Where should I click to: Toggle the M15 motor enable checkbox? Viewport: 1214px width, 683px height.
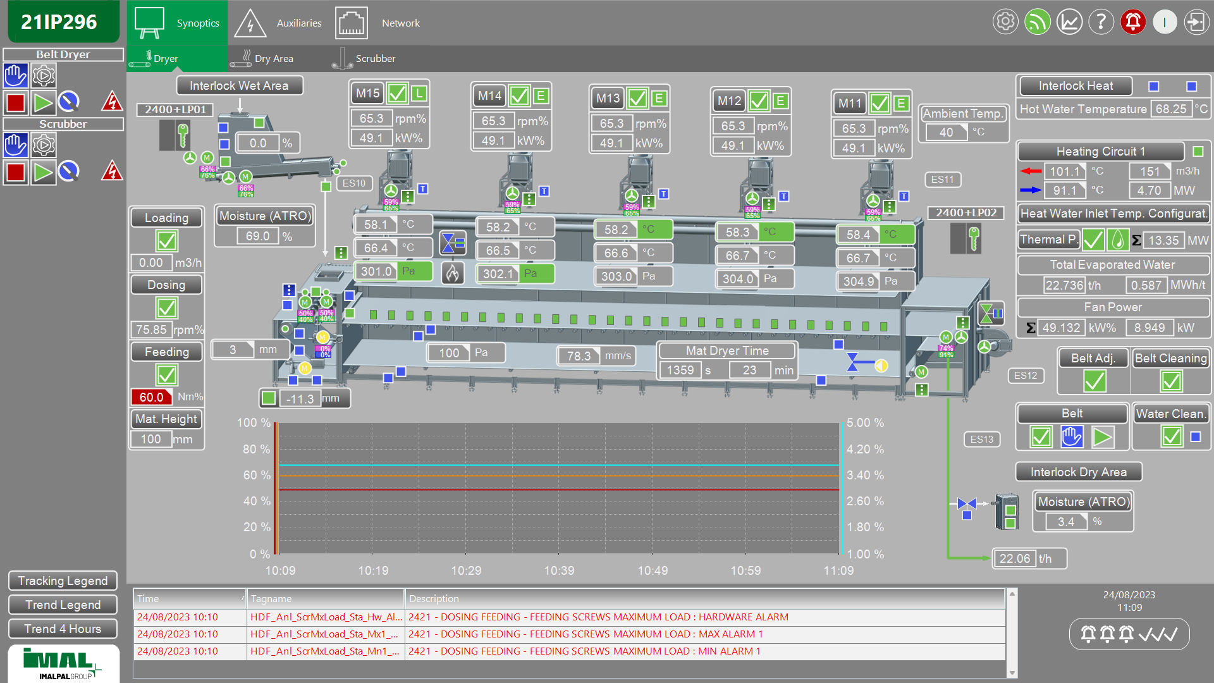[397, 94]
